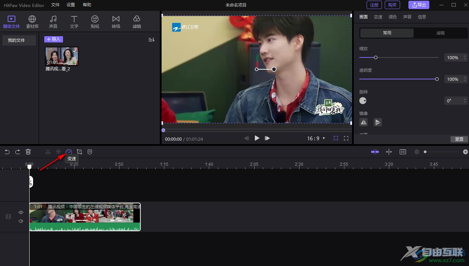The width and height of the screenshot is (469, 266).
Task: Select the 常用 segment toggle
Action: [x=387, y=33]
